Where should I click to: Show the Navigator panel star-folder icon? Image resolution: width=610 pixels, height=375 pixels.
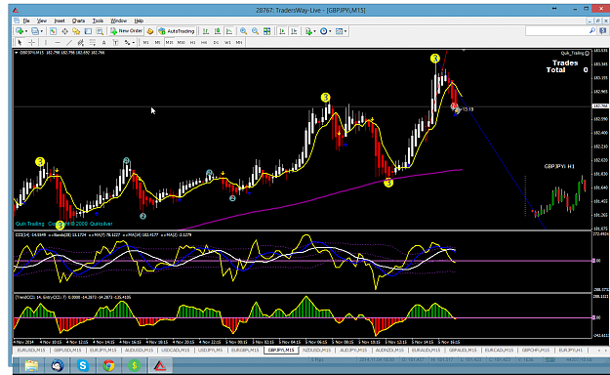(x=76, y=31)
